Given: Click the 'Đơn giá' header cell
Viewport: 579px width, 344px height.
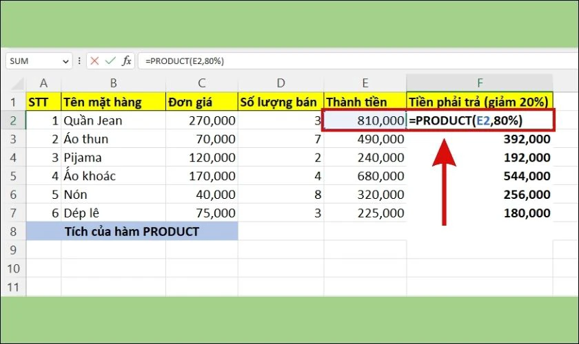Looking at the screenshot, I should coord(201,102).
